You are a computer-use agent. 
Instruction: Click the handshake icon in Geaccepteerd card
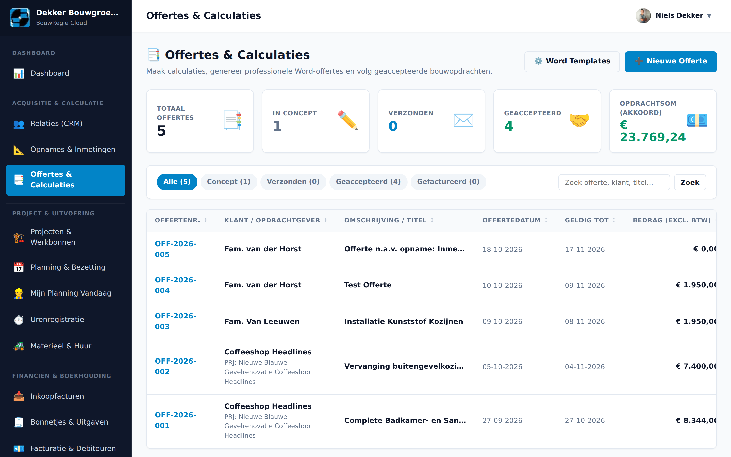tap(579, 120)
